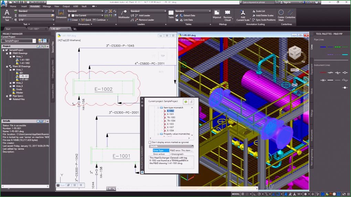Click the first Instrument Lines tool in palette
The image size is (351, 197).
323,73
